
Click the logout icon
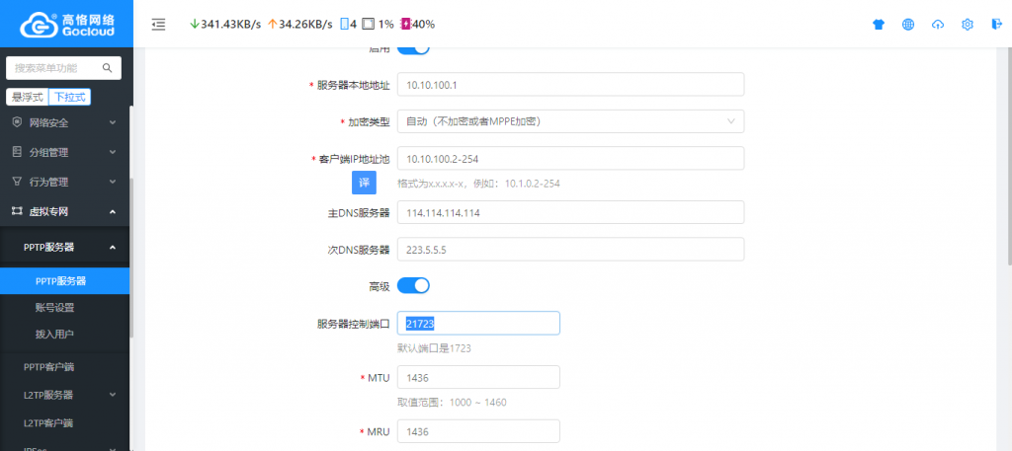tap(996, 25)
